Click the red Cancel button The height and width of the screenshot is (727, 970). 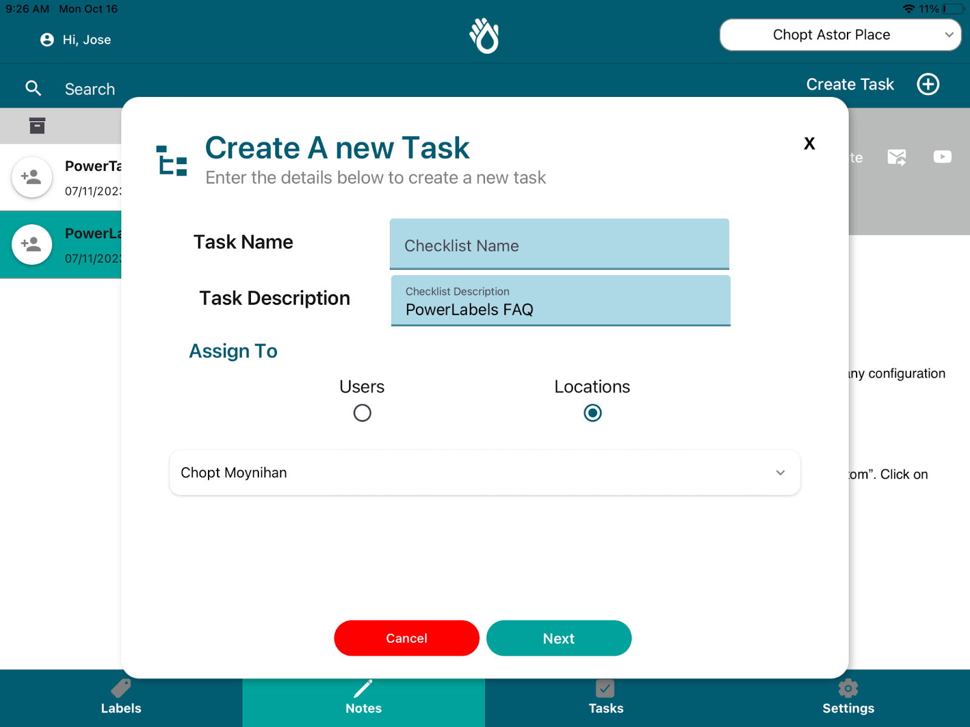pyautogui.click(x=407, y=638)
